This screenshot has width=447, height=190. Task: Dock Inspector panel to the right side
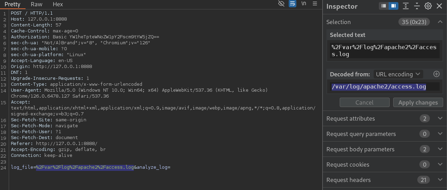(394, 6)
